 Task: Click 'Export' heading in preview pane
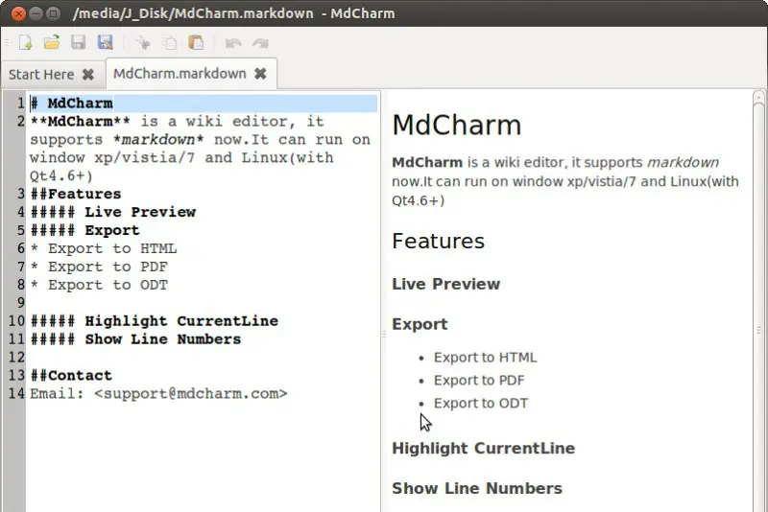(x=420, y=324)
